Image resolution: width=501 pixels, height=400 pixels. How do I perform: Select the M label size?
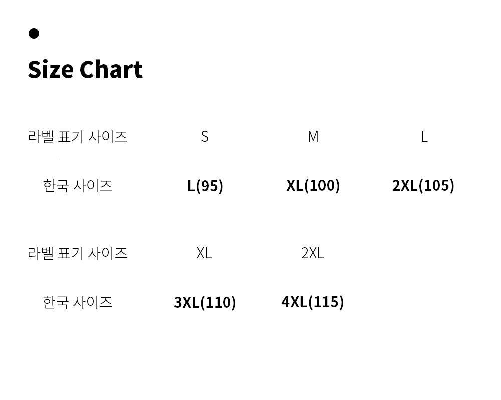pos(313,136)
